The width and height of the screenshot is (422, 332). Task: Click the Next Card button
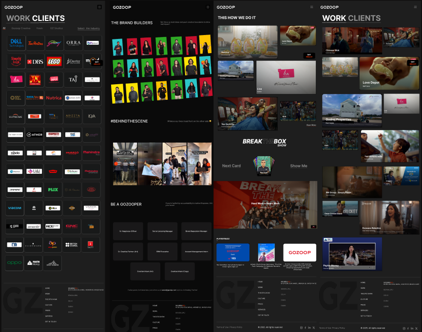pyautogui.click(x=231, y=166)
